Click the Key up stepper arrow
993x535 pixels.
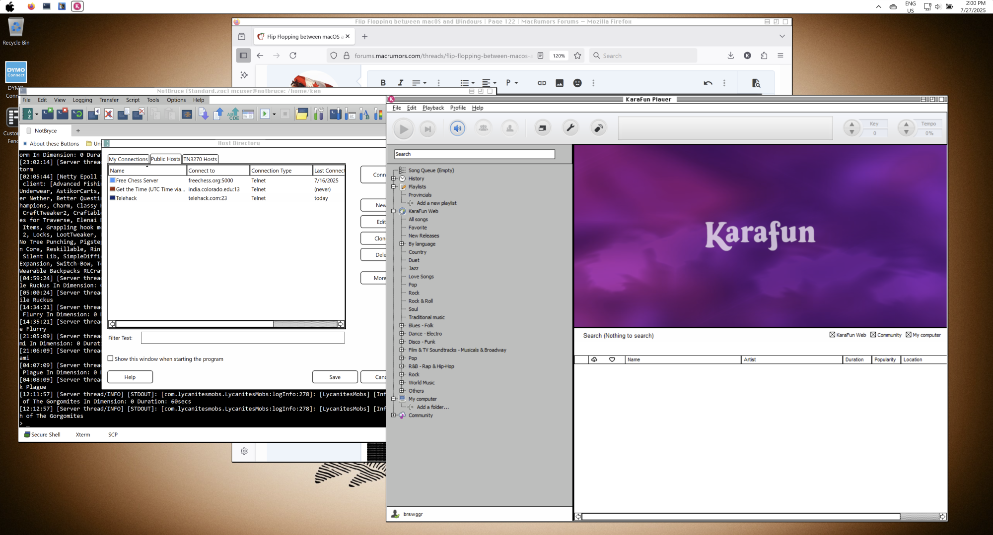click(x=852, y=124)
